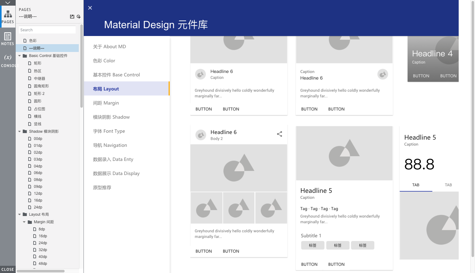Click the avatar icon beside Headline 6 Body 2
Screen dimensions: 475x273
[200, 135]
